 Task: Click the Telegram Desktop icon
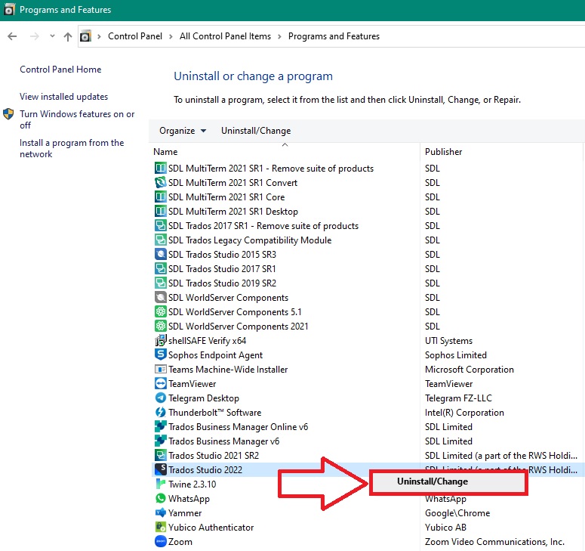[x=161, y=398]
